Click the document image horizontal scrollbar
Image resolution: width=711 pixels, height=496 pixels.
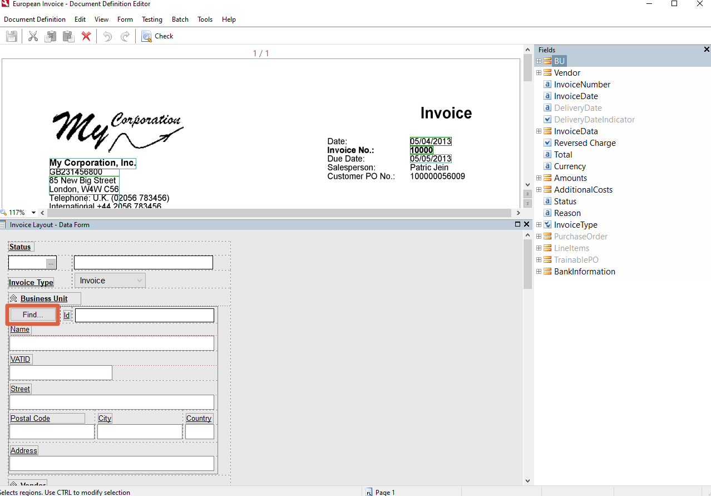[279, 213]
